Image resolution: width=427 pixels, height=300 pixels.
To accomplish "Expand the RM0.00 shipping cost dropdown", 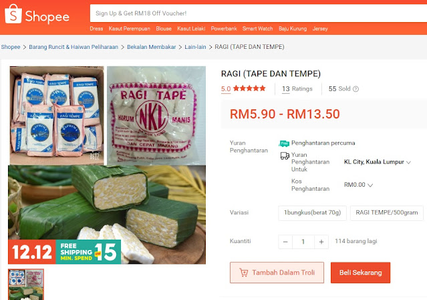I will (x=358, y=185).
